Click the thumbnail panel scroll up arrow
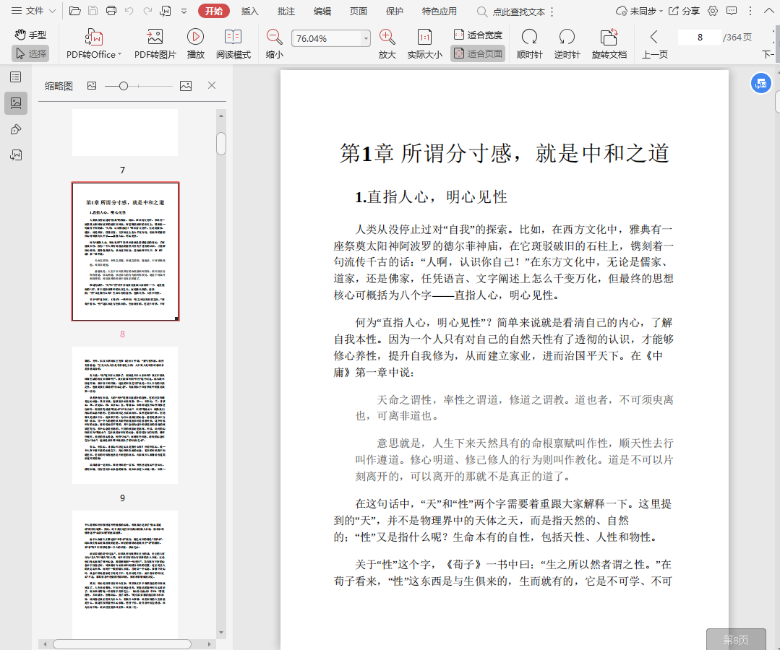This screenshot has width=780, height=650. tap(221, 116)
